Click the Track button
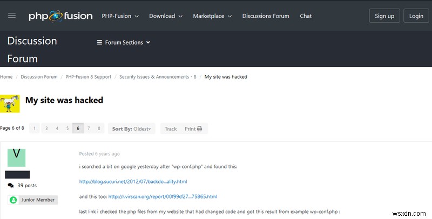432x219 pixels. pyautogui.click(x=171, y=129)
